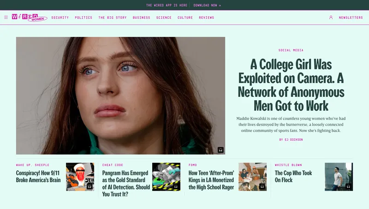Open the hamburger menu icon
The image size is (369, 209).
[6, 18]
